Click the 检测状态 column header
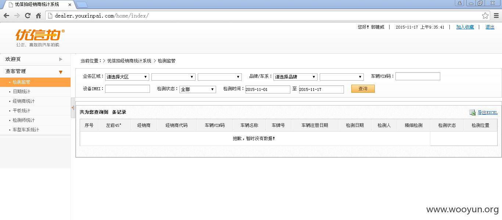Viewport: 502px width, 220px height. click(x=447, y=125)
